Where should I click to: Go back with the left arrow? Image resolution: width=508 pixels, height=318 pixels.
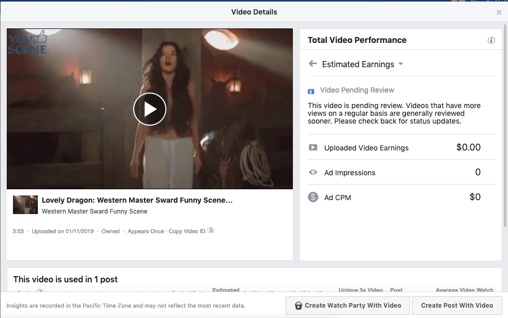pos(313,63)
